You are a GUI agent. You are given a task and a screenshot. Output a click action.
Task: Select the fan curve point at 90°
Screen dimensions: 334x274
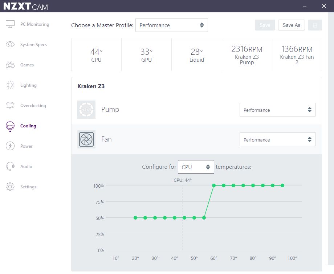(x=272, y=185)
